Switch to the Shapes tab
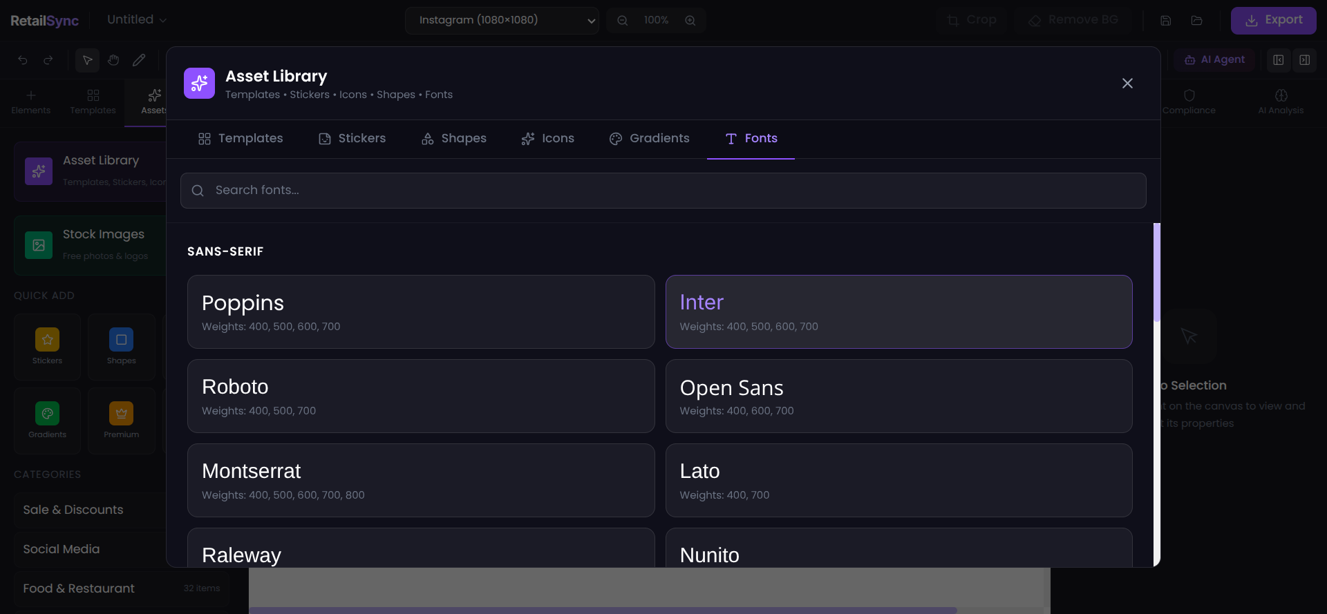Viewport: 1327px width, 614px height. click(x=454, y=139)
